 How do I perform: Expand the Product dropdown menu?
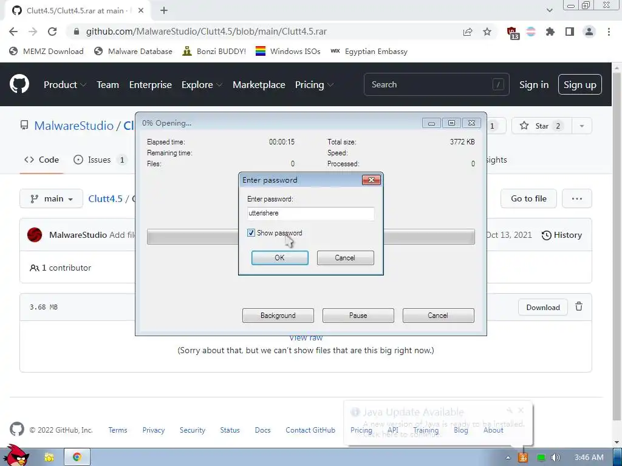64,84
